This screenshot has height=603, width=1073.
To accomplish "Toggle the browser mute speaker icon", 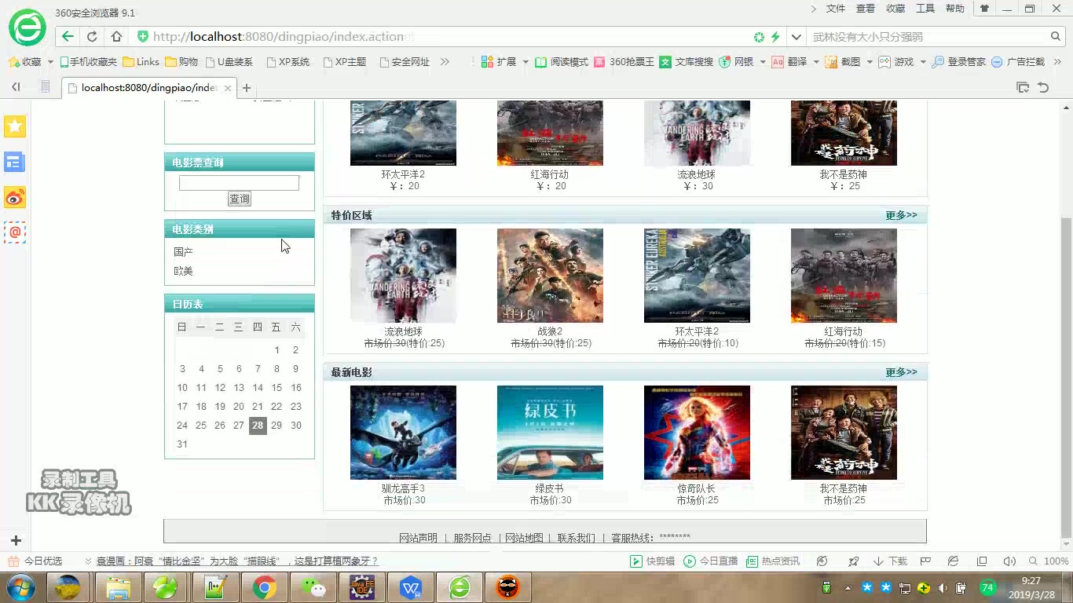I will pyautogui.click(x=1009, y=561).
